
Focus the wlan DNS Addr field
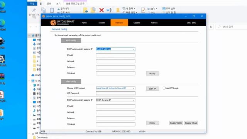[115, 124]
